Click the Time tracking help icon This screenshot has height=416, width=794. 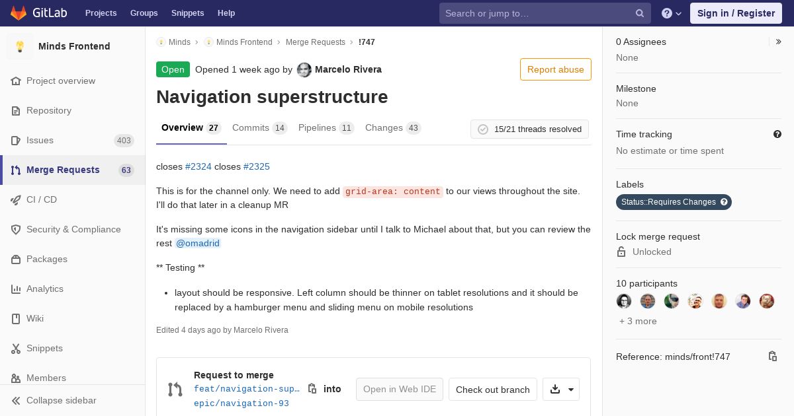click(x=777, y=134)
